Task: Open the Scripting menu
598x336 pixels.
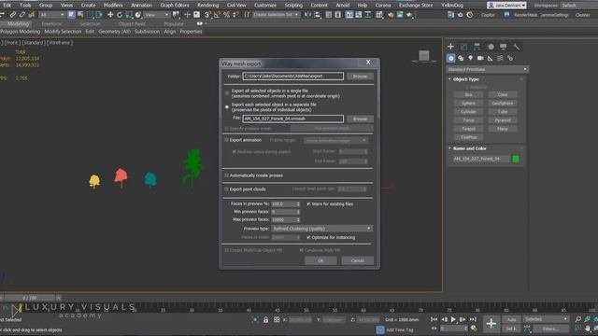Action: [x=293, y=6]
